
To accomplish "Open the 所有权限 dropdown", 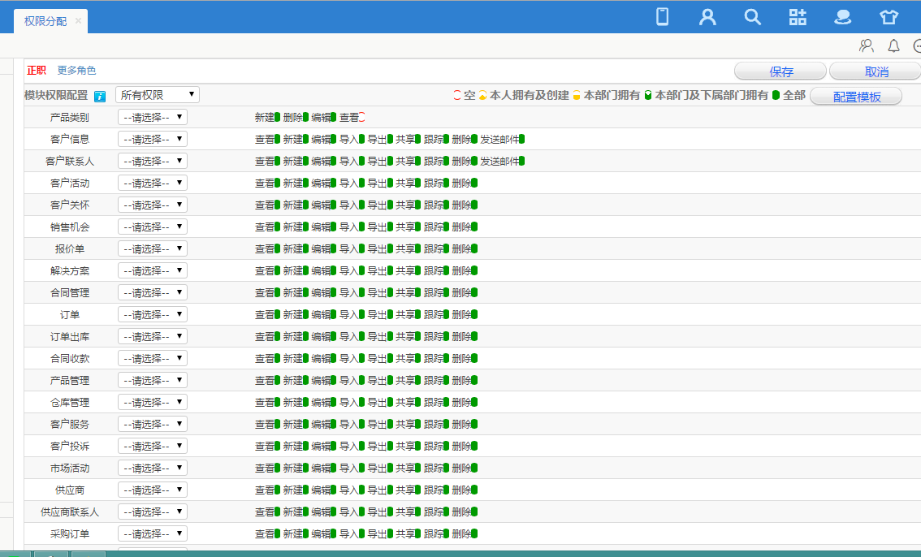I will click(158, 95).
